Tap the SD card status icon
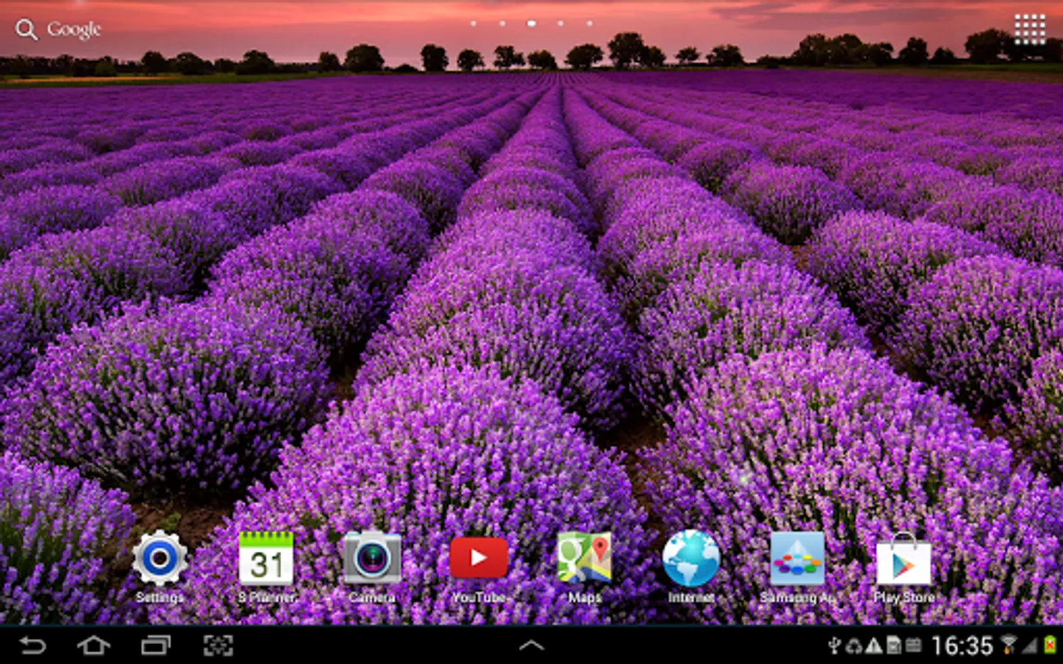The image size is (1063, 664). (893, 646)
